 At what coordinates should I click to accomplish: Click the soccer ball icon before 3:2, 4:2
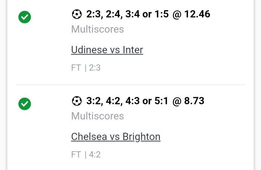click(76, 101)
